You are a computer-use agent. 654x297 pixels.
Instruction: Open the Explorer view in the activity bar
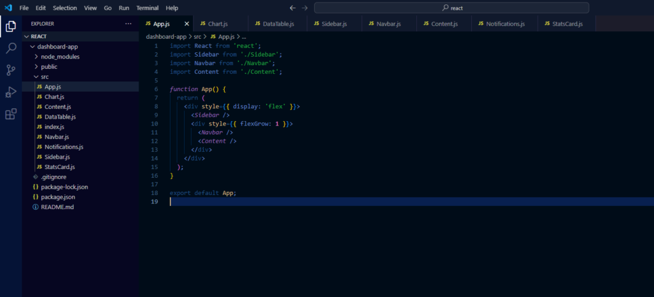11,26
